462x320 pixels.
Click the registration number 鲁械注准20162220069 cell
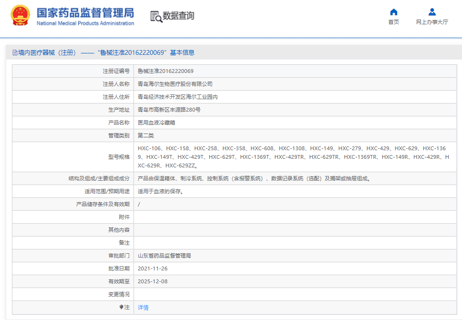tap(165, 71)
